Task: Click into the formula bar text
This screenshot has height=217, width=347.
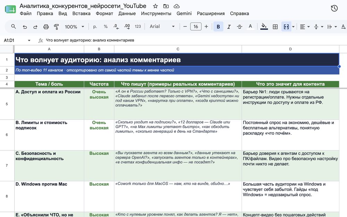Action: pyautogui.click(x=90, y=40)
